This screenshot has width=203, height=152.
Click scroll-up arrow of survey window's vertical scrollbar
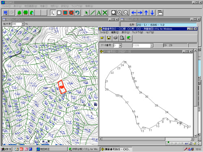click(195, 50)
